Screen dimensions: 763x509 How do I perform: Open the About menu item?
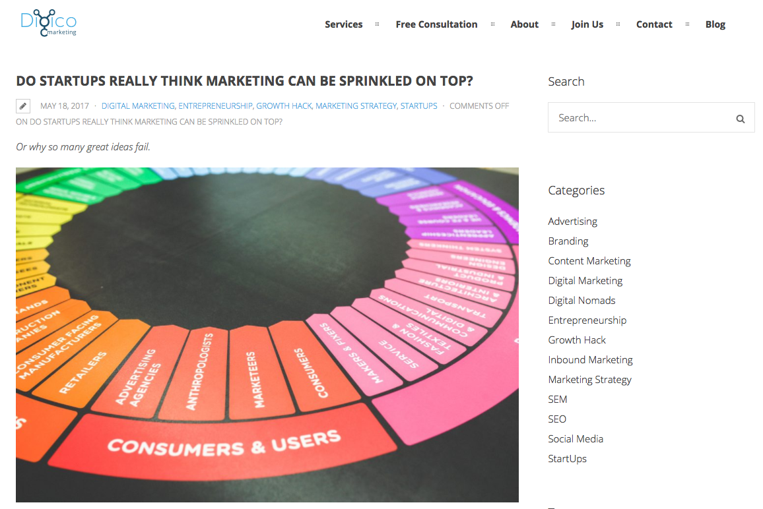tap(524, 24)
